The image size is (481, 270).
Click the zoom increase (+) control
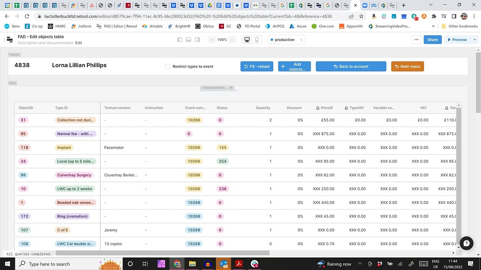[x=232, y=39]
